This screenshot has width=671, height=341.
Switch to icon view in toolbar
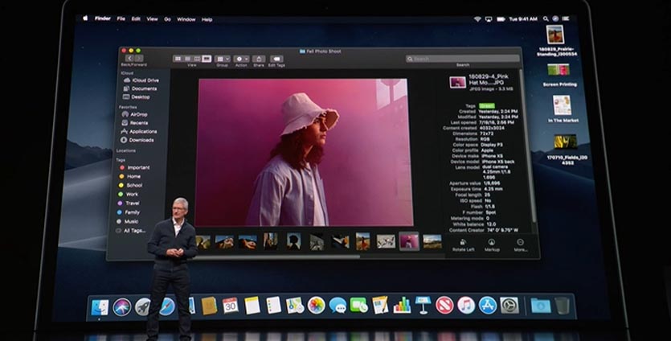pyautogui.click(x=177, y=59)
